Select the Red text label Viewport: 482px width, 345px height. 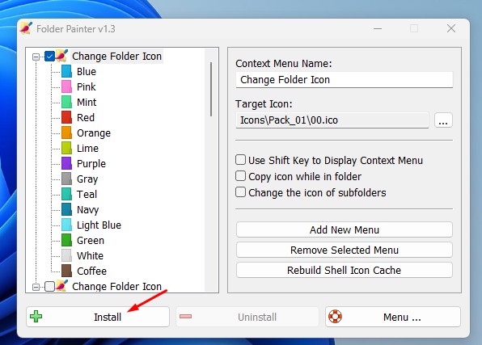(86, 117)
